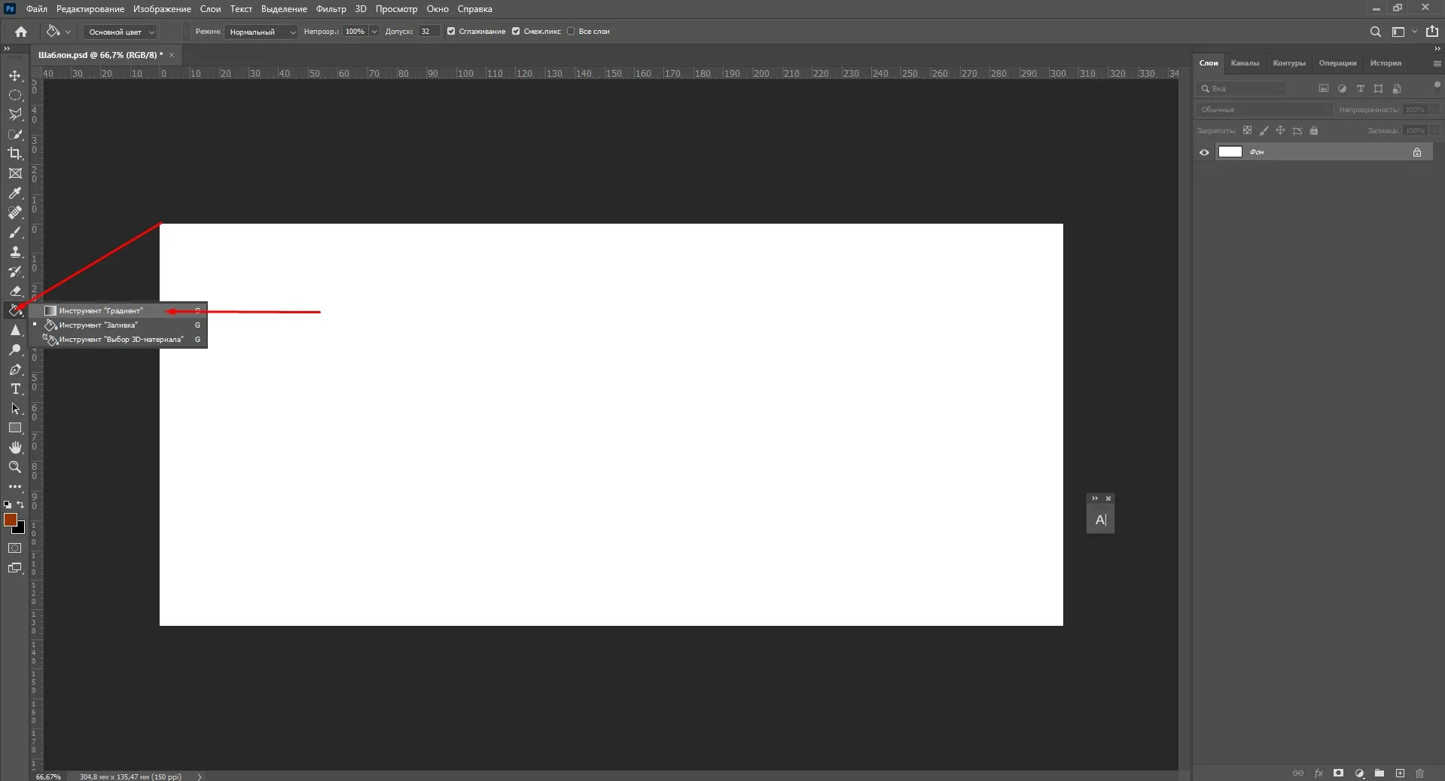Open the layer filter Вид dropdown

[1242, 89]
